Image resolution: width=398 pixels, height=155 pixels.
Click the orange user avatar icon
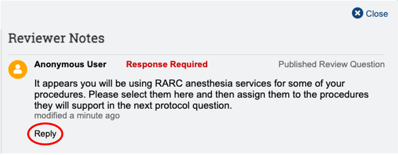click(x=18, y=69)
